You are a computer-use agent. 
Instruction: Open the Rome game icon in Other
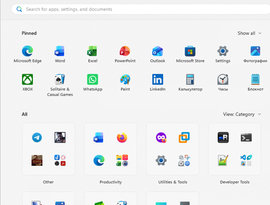(37, 160)
